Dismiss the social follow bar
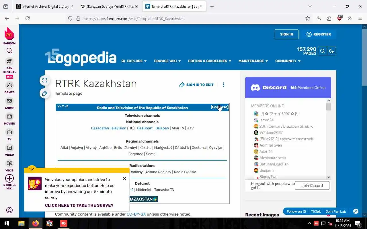This screenshot has width=367, height=229. (356, 211)
